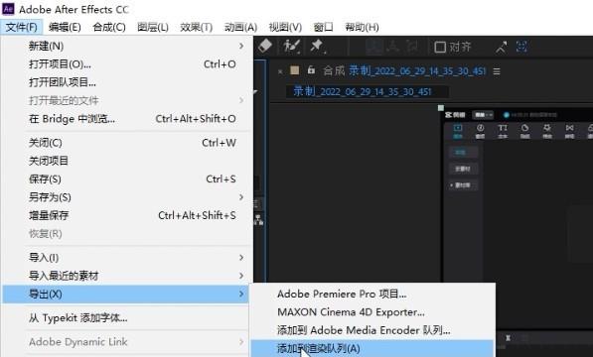Image resolution: width=593 pixels, height=357 pixels.
Task: Open the 编辑(E) menu
Action: [x=65, y=27]
